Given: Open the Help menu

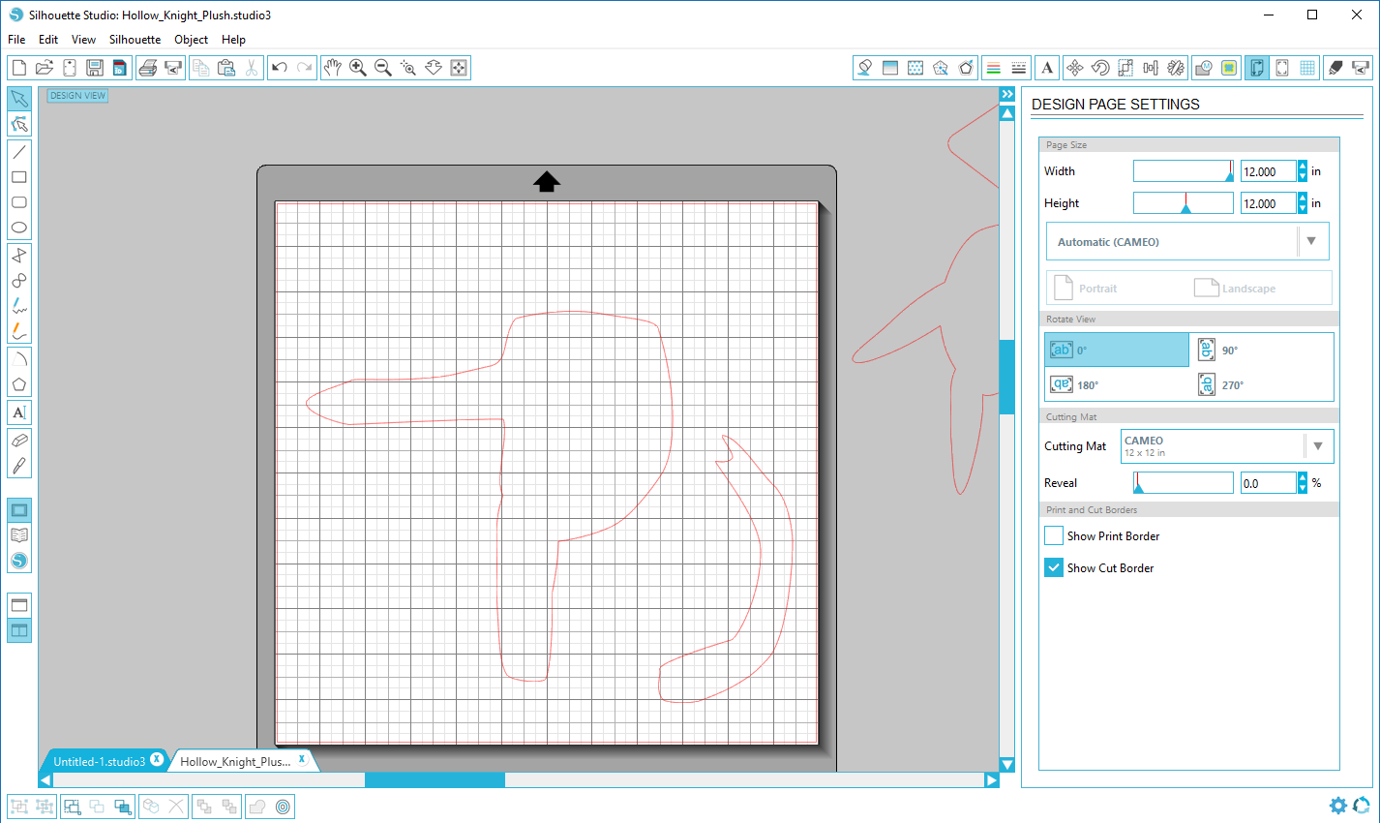Looking at the screenshot, I should (x=233, y=40).
